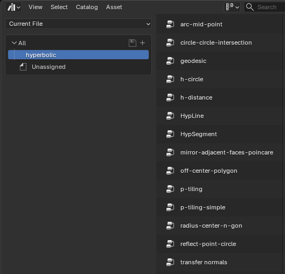Select the p-tiling-simple asset
This screenshot has width=285, height=274.
220,207
